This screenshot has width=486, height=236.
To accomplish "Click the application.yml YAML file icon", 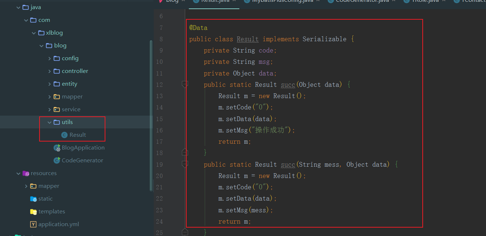I will click(33, 224).
